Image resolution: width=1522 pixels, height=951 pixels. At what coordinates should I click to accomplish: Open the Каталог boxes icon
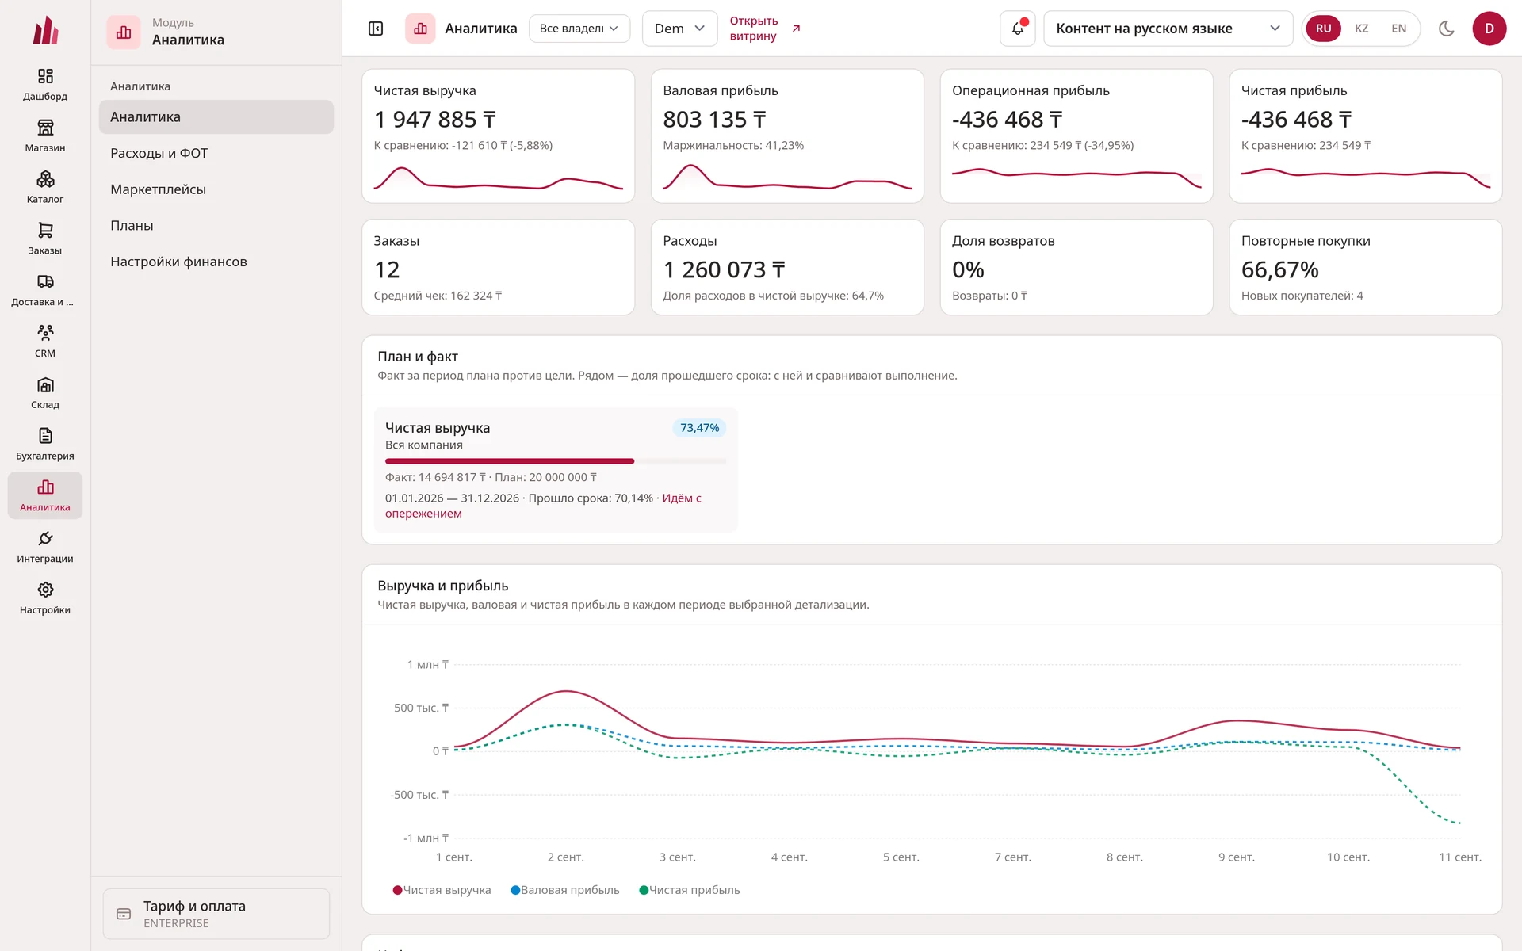(45, 179)
